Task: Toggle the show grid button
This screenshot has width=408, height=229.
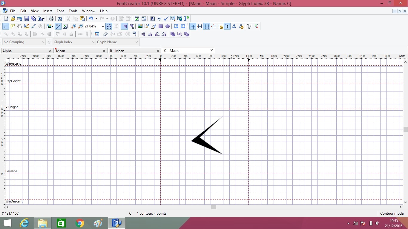Action: point(193,27)
